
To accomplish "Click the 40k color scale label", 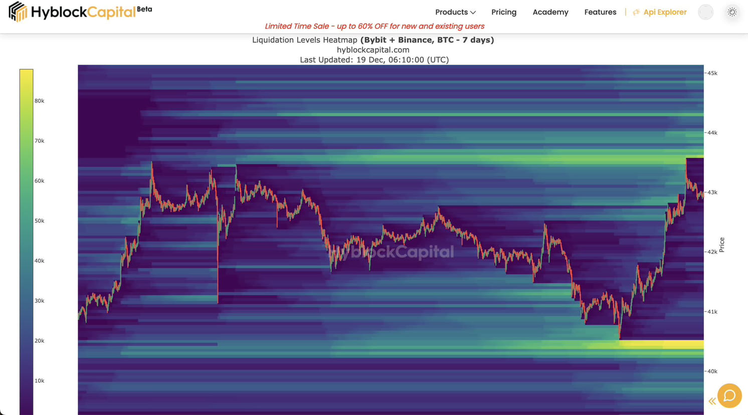I will coord(39,261).
